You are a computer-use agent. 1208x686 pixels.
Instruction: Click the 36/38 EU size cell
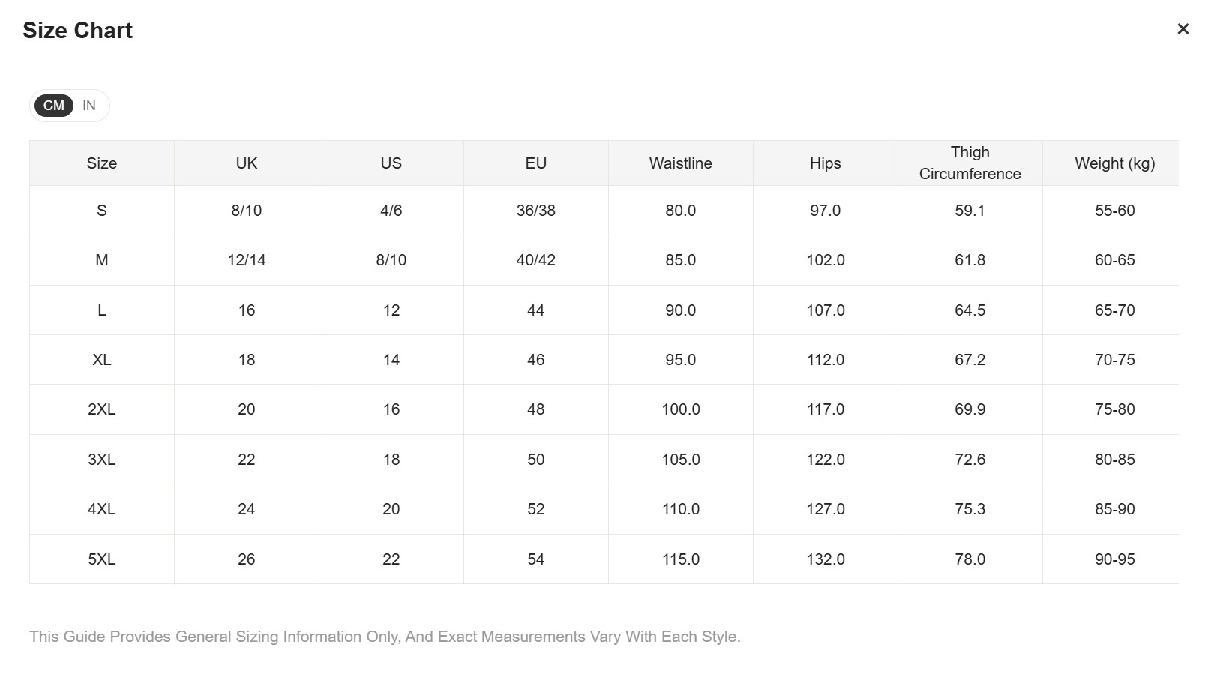(535, 211)
